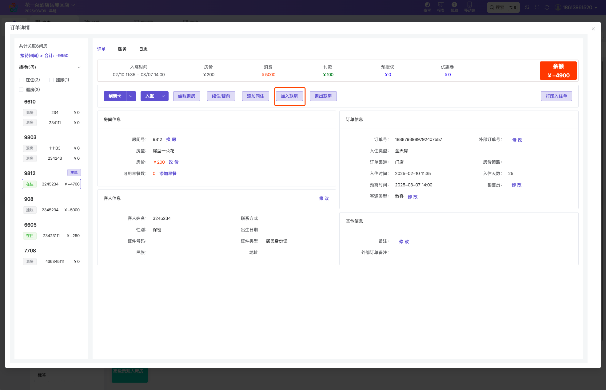Viewport: 606px width, 390px height.
Task: Toggle the fullscreen icon in top bar
Action: tap(537, 7)
